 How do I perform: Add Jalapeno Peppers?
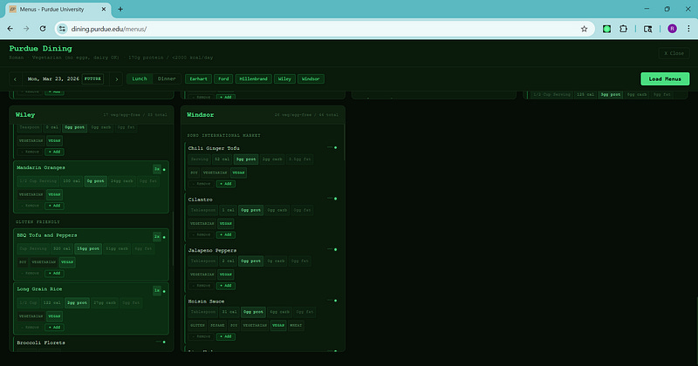pyautogui.click(x=226, y=286)
